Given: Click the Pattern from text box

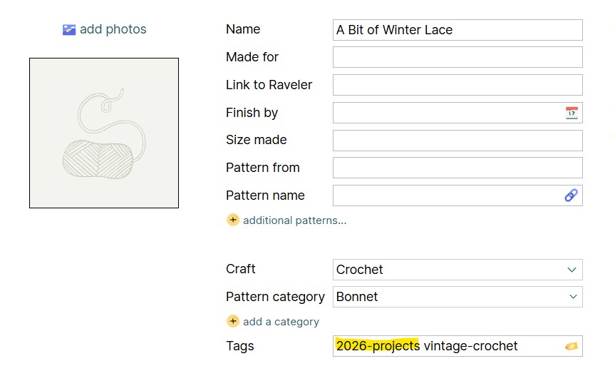Looking at the screenshot, I should 457,168.
